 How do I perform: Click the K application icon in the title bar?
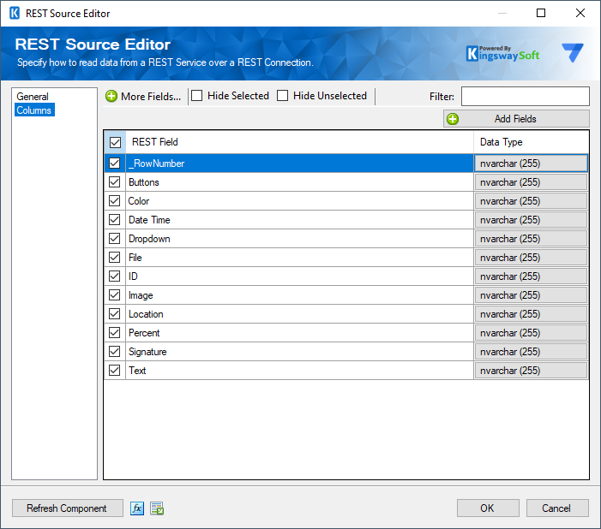coord(15,13)
